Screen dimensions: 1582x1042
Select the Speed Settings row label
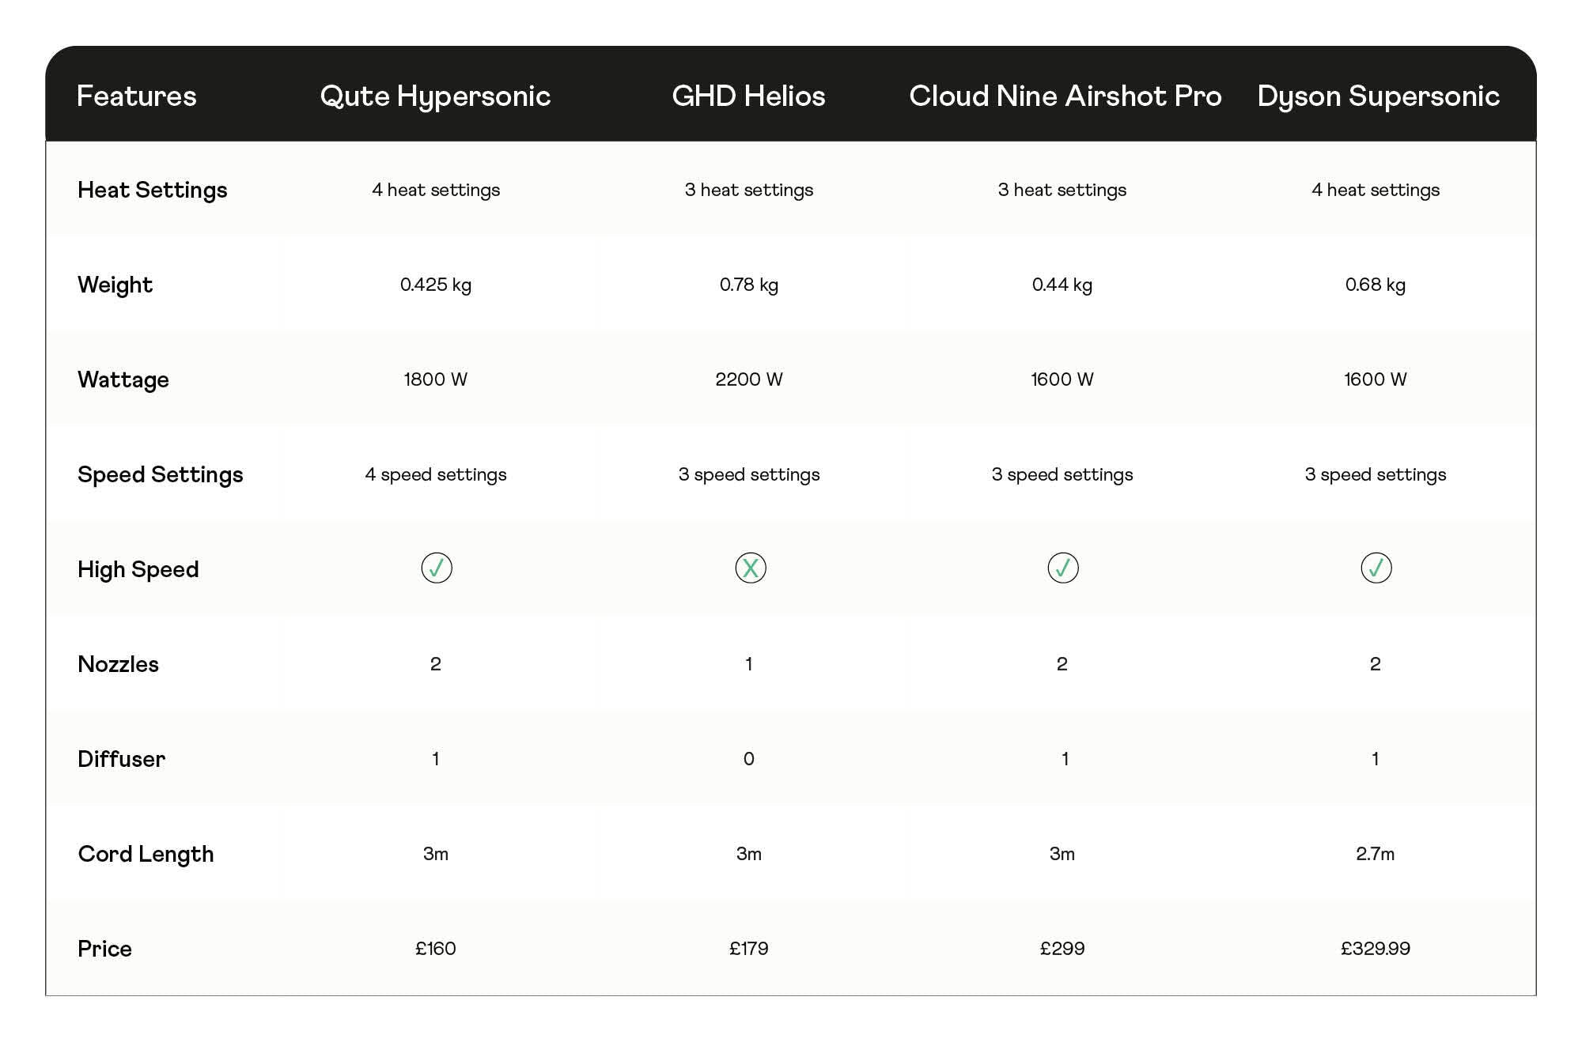pyautogui.click(x=160, y=474)
